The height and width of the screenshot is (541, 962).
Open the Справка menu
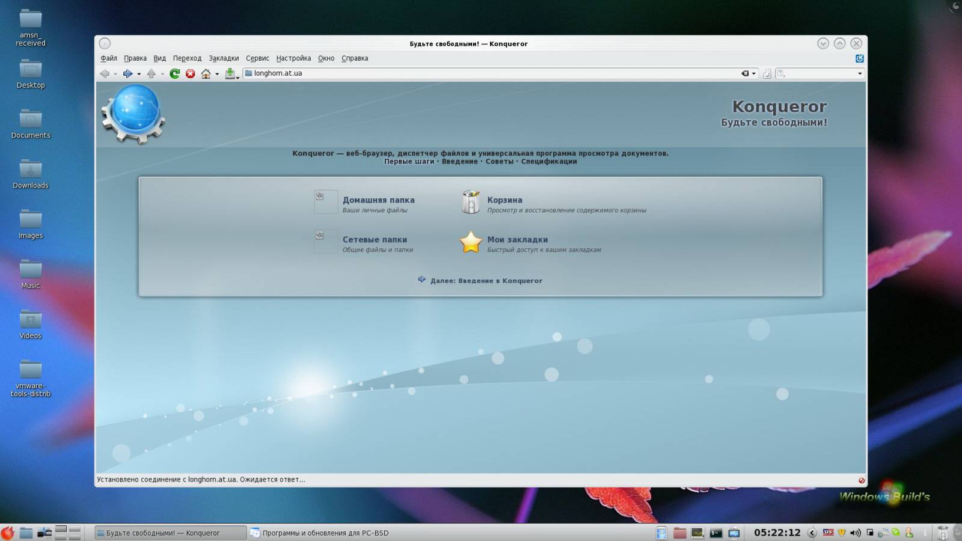[x=355, y=58]
